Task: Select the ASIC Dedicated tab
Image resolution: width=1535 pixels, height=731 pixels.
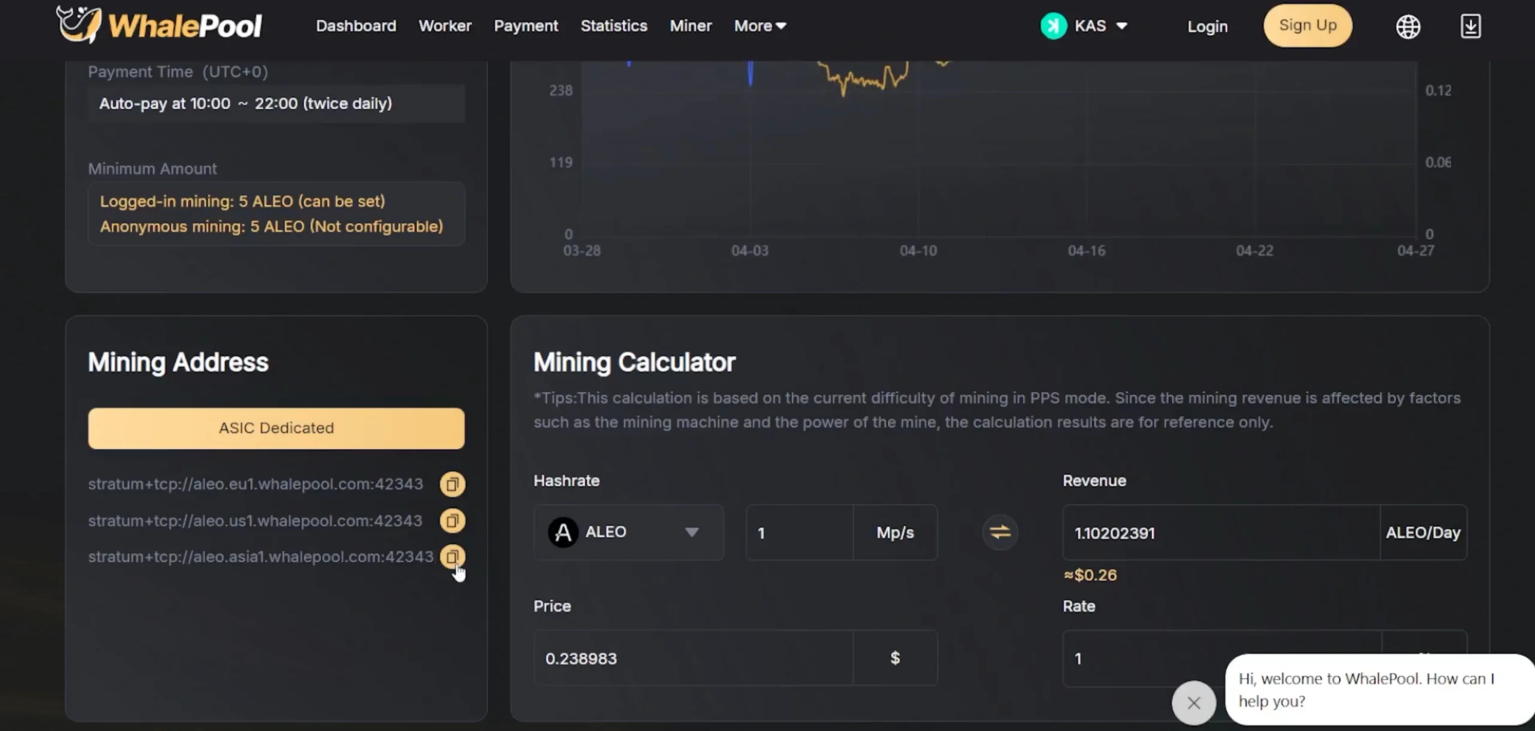Action: click(276, 428)
